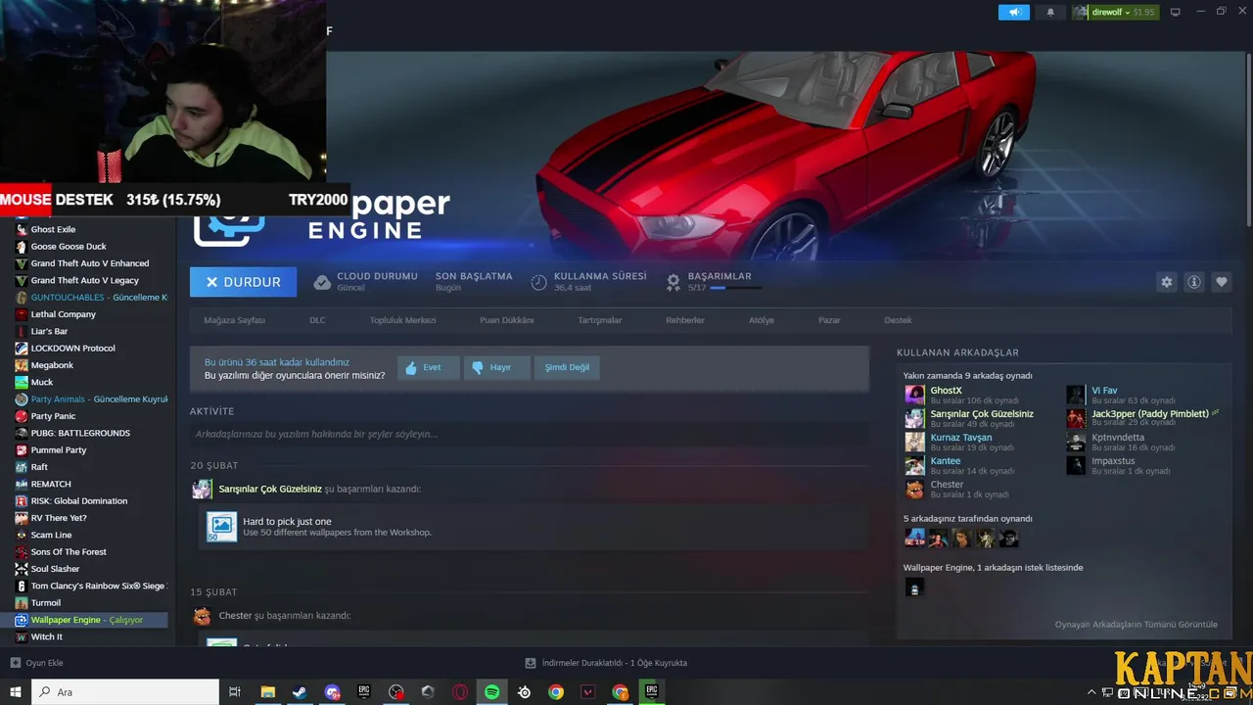Image resolution: width=1253 pixels, height=705 pixels.
Task: Open the Pazar tab
Action: [829, 320]
